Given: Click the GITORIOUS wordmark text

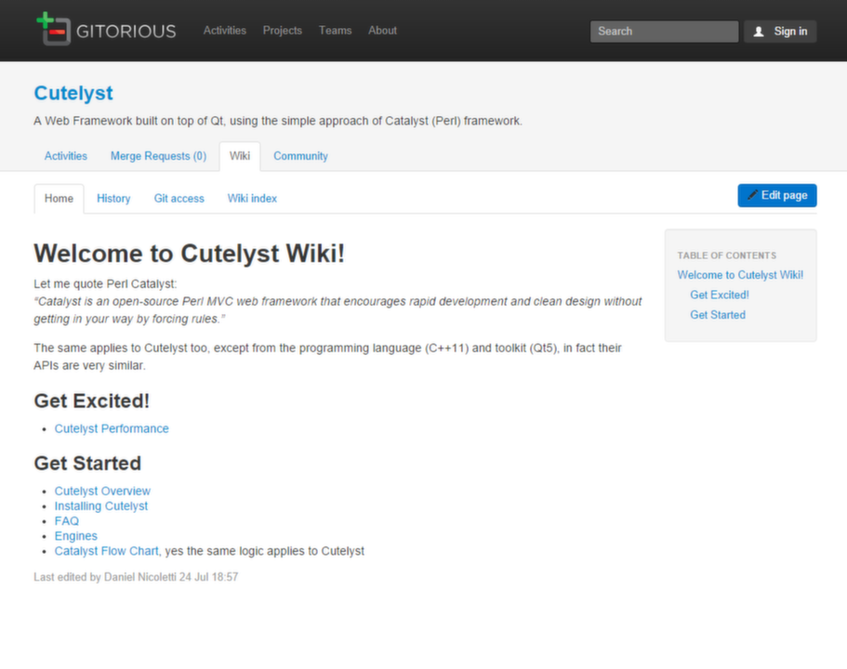Looking at the screenshot, I should 126,32.
